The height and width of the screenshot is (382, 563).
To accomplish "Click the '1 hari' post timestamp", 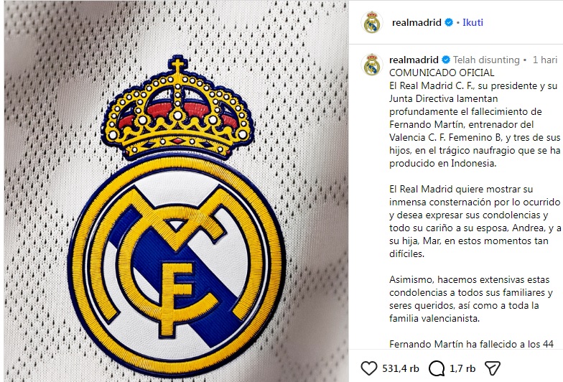I will point(544,60).
